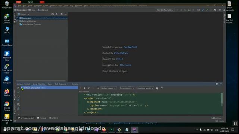Viewport: 239px width, 134px height.
Task: Locate file using Project panel target icon
Action: 53,14
